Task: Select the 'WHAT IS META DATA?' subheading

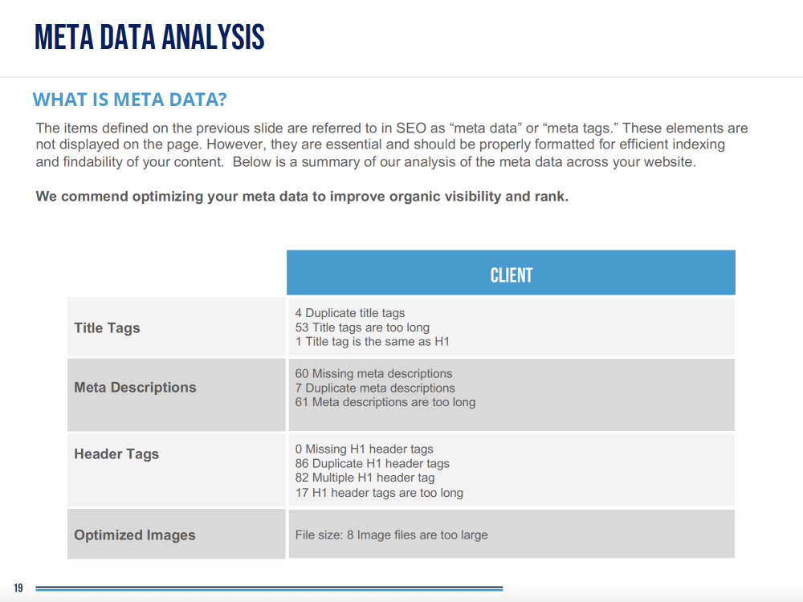Action: [x=129, y=100]
